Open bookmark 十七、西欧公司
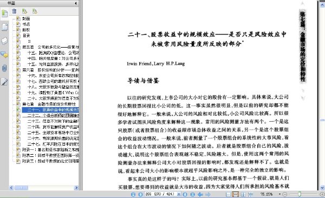 coord(53,81)
